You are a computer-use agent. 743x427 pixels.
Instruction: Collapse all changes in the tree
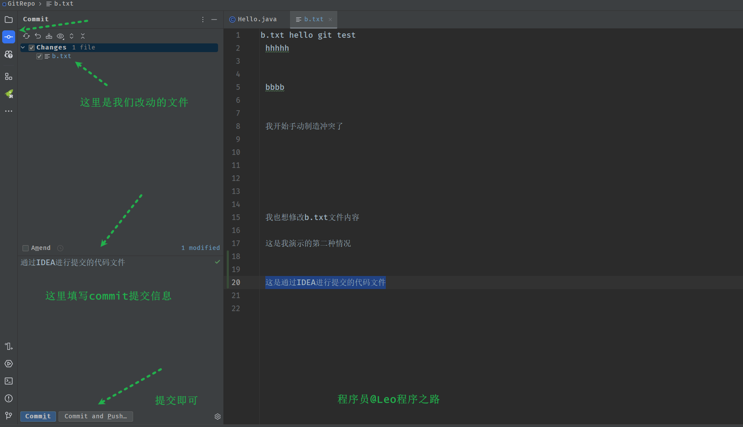click(83, 36)
